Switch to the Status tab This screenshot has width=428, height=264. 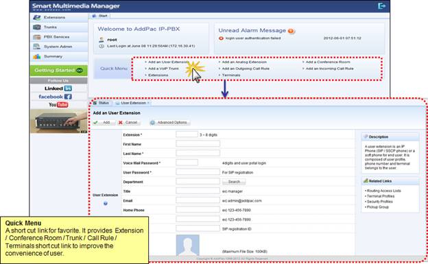102,103
